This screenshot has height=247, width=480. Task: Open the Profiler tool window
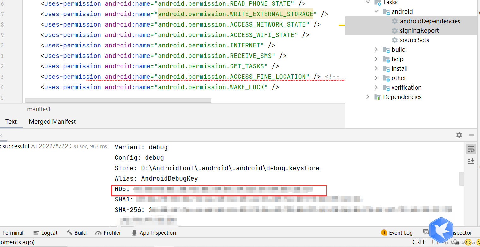click(108, 233)
